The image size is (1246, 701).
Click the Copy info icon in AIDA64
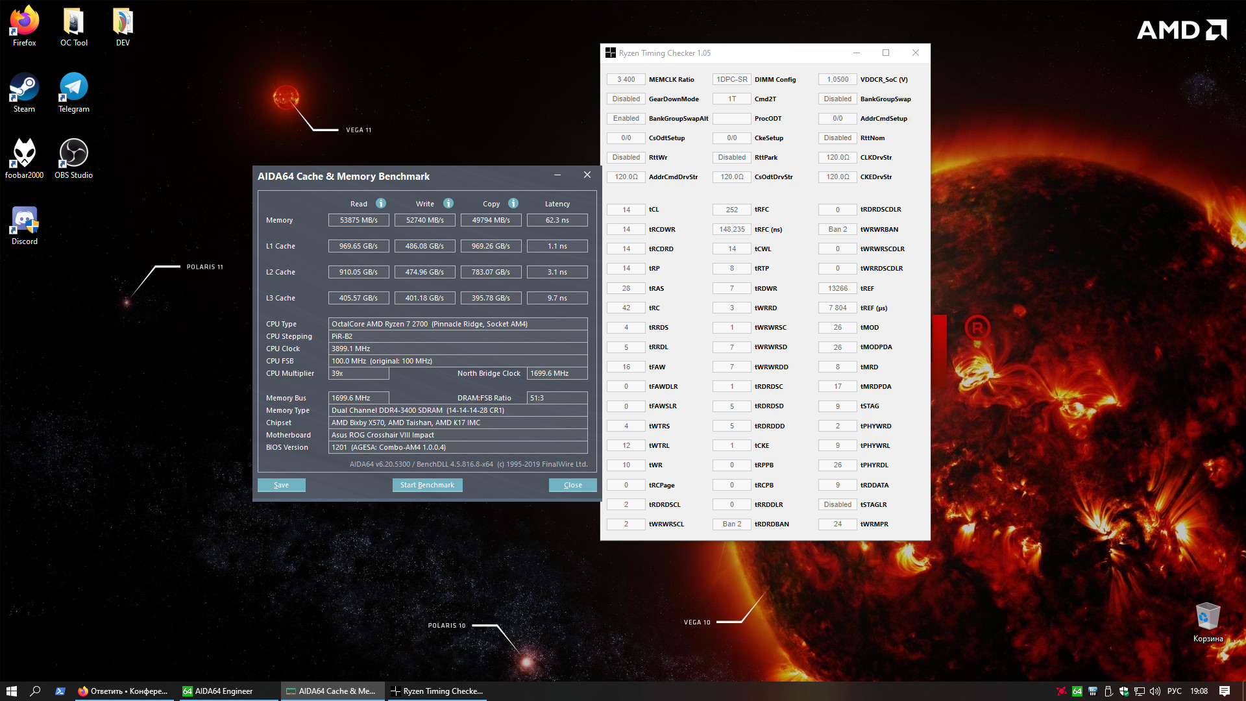click(513, 203)
